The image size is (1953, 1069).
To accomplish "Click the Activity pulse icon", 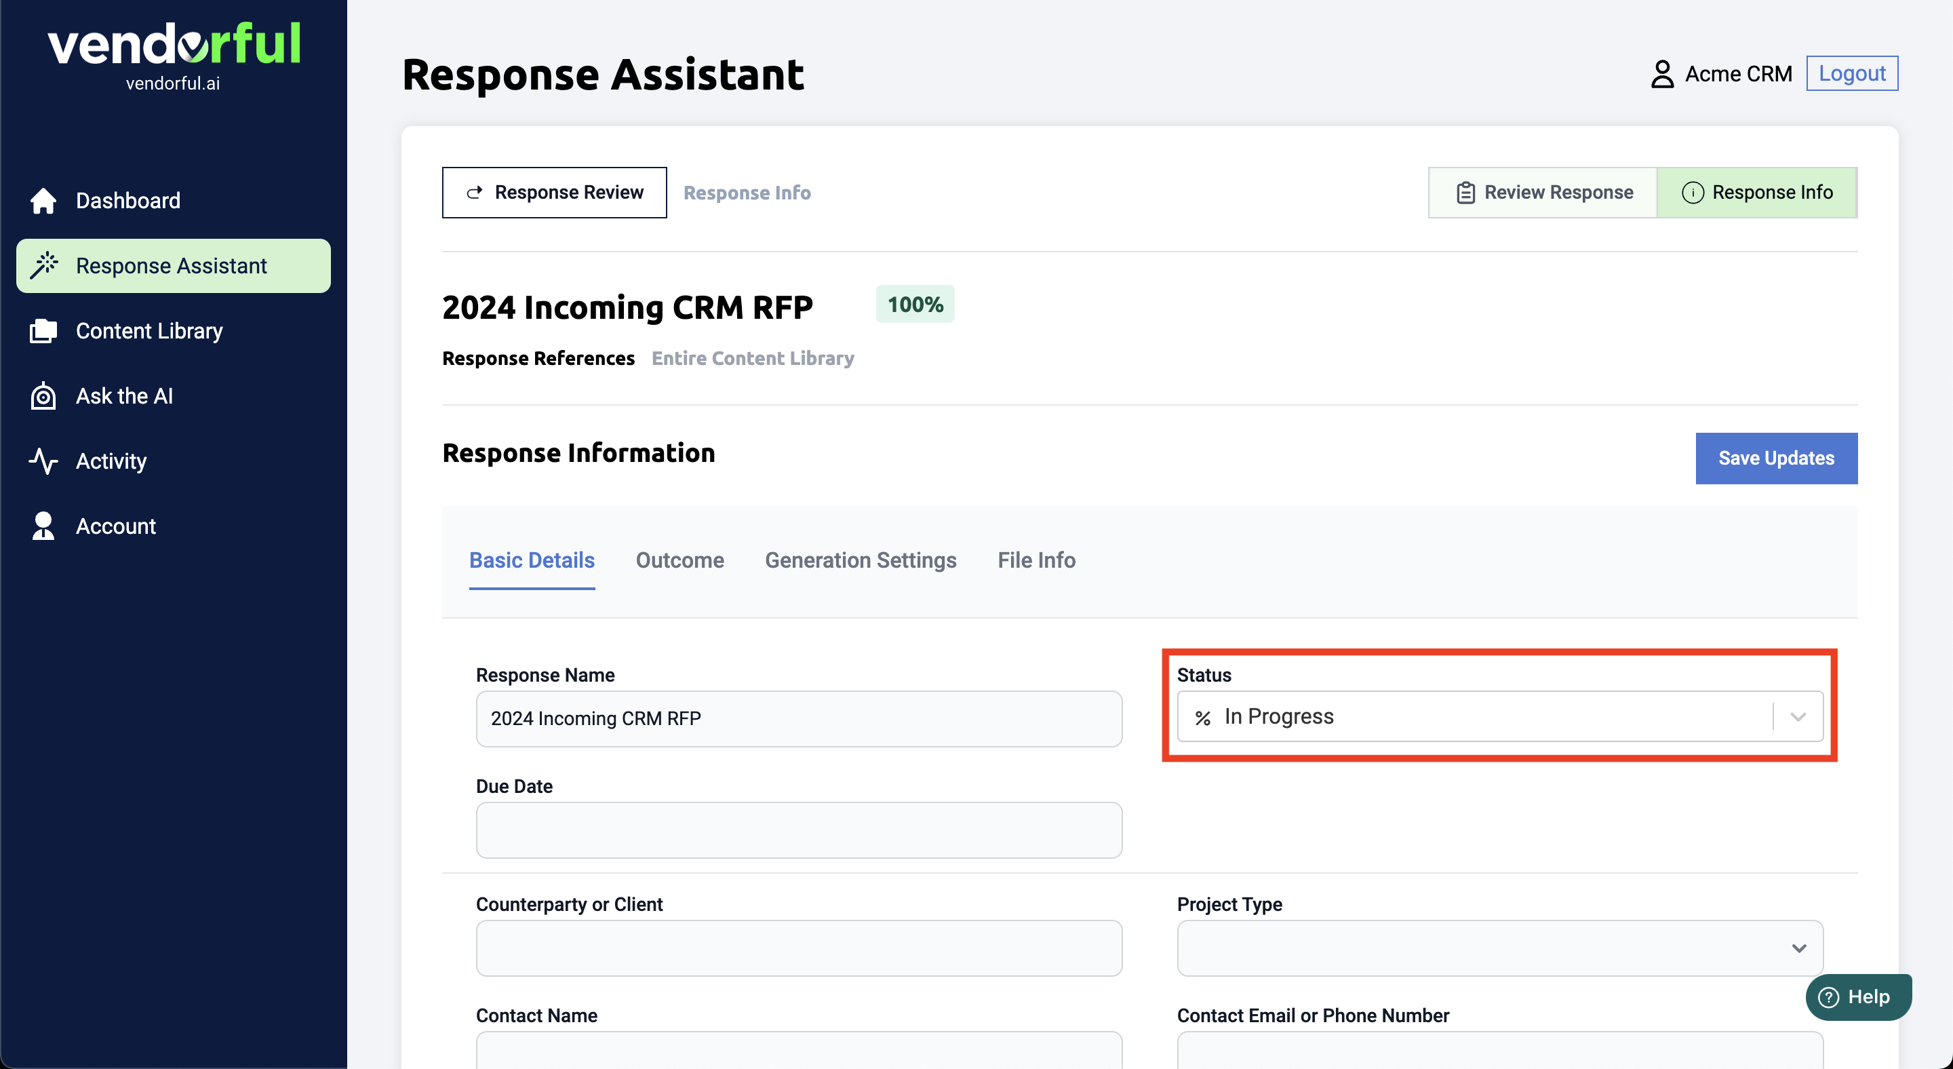I will coord(43,461).
